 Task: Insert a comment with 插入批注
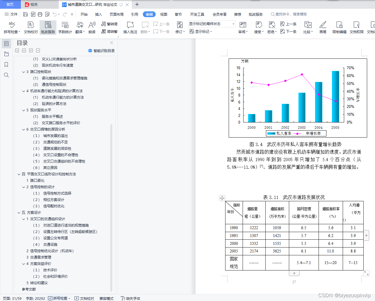pyautogui.click(x=130, y=28)
